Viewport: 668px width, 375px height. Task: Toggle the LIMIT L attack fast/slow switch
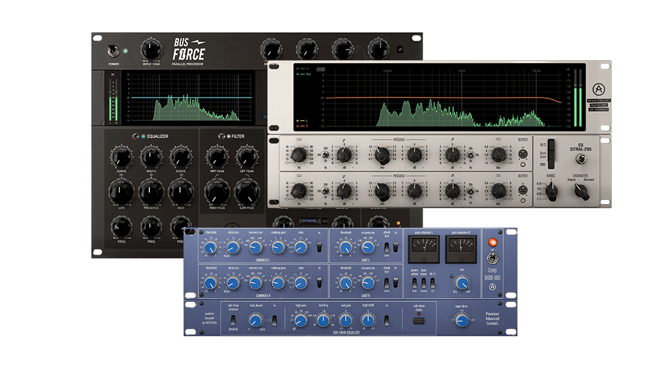pyautogui.click(x=386, y=247)
